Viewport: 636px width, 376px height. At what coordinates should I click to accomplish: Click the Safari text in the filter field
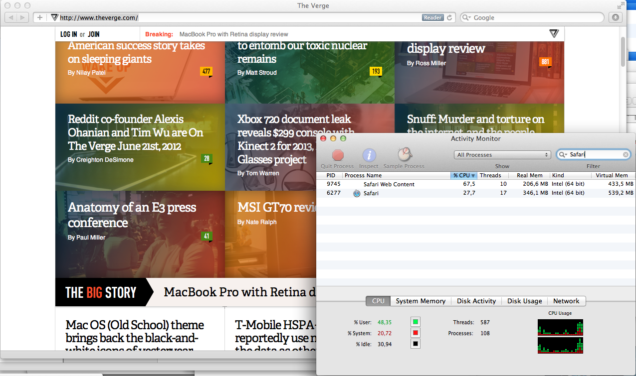tap(577, 155)
